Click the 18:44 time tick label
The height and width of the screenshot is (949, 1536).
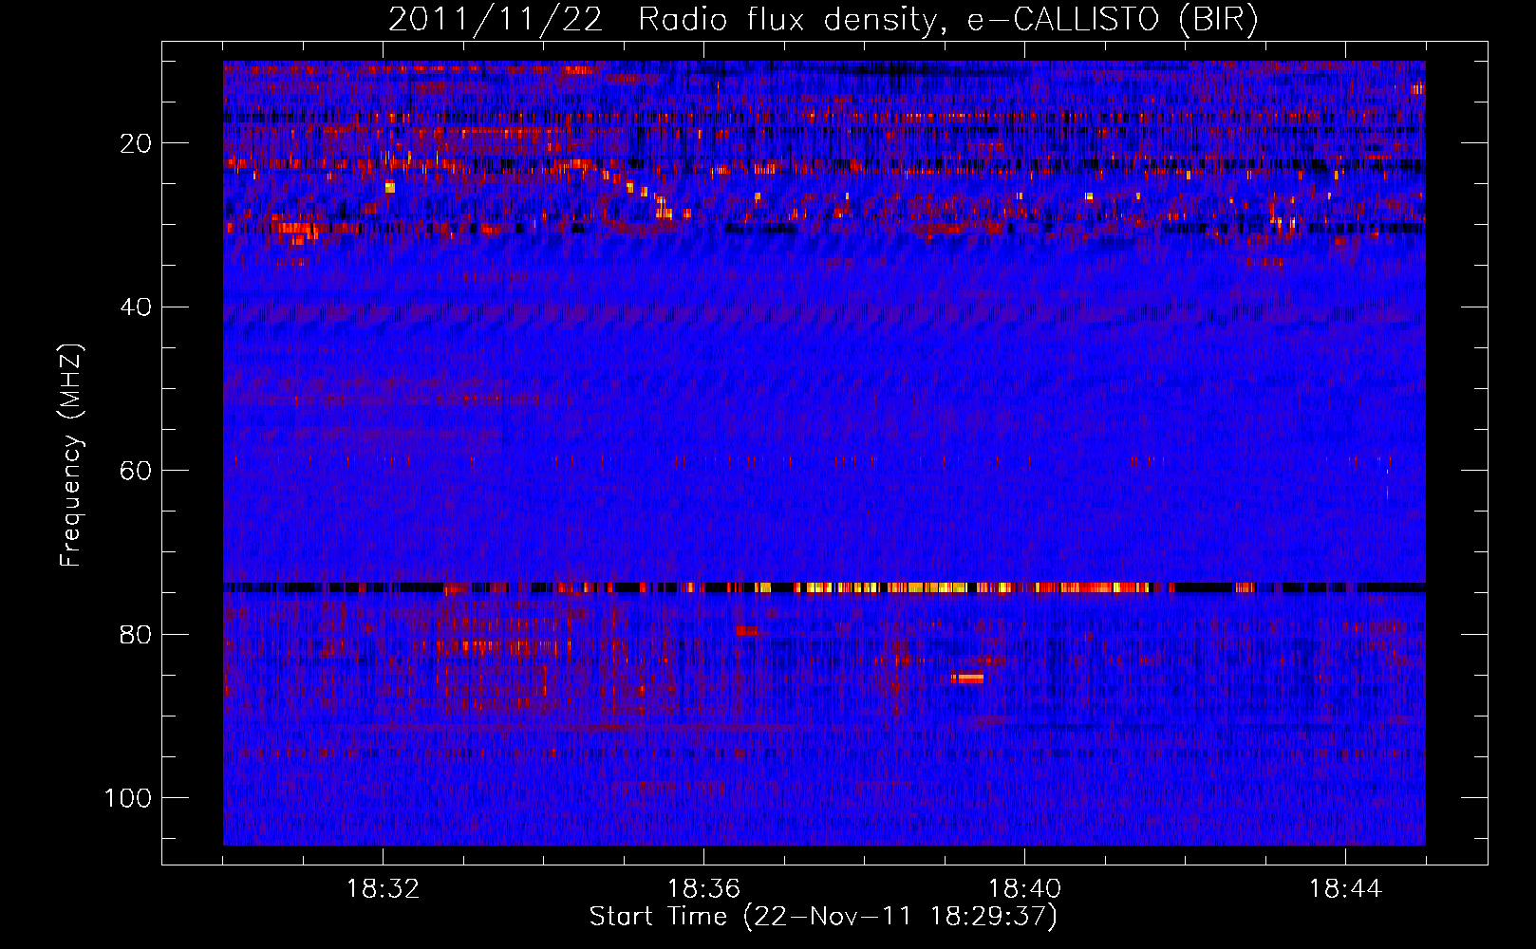1345,889
